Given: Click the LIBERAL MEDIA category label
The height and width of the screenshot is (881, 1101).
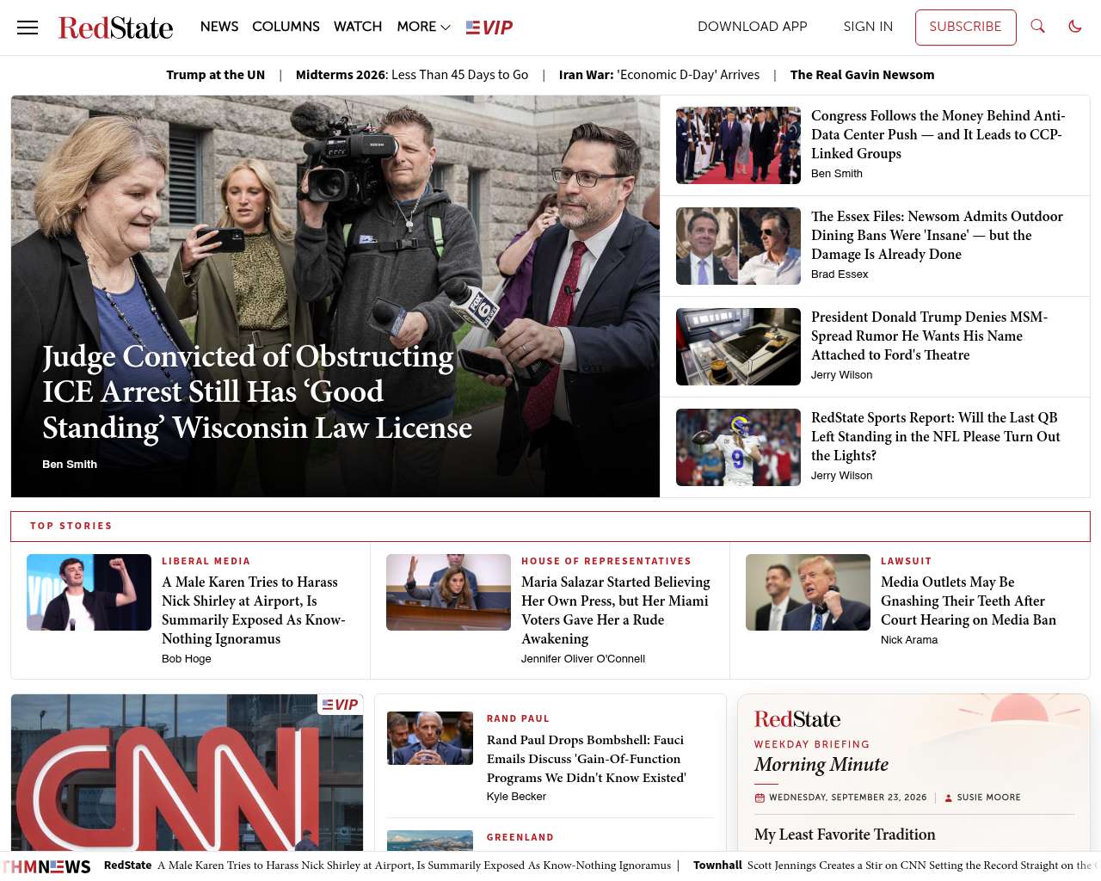Looking at the screenshot, I should coord(206,561).
